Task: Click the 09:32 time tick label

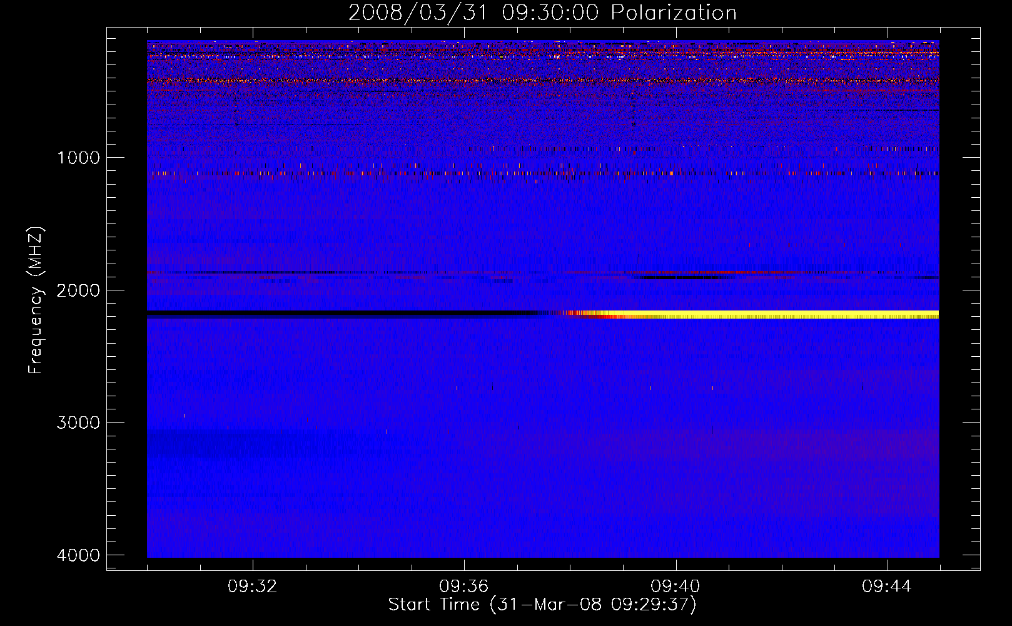Action: tap(253, 587)
